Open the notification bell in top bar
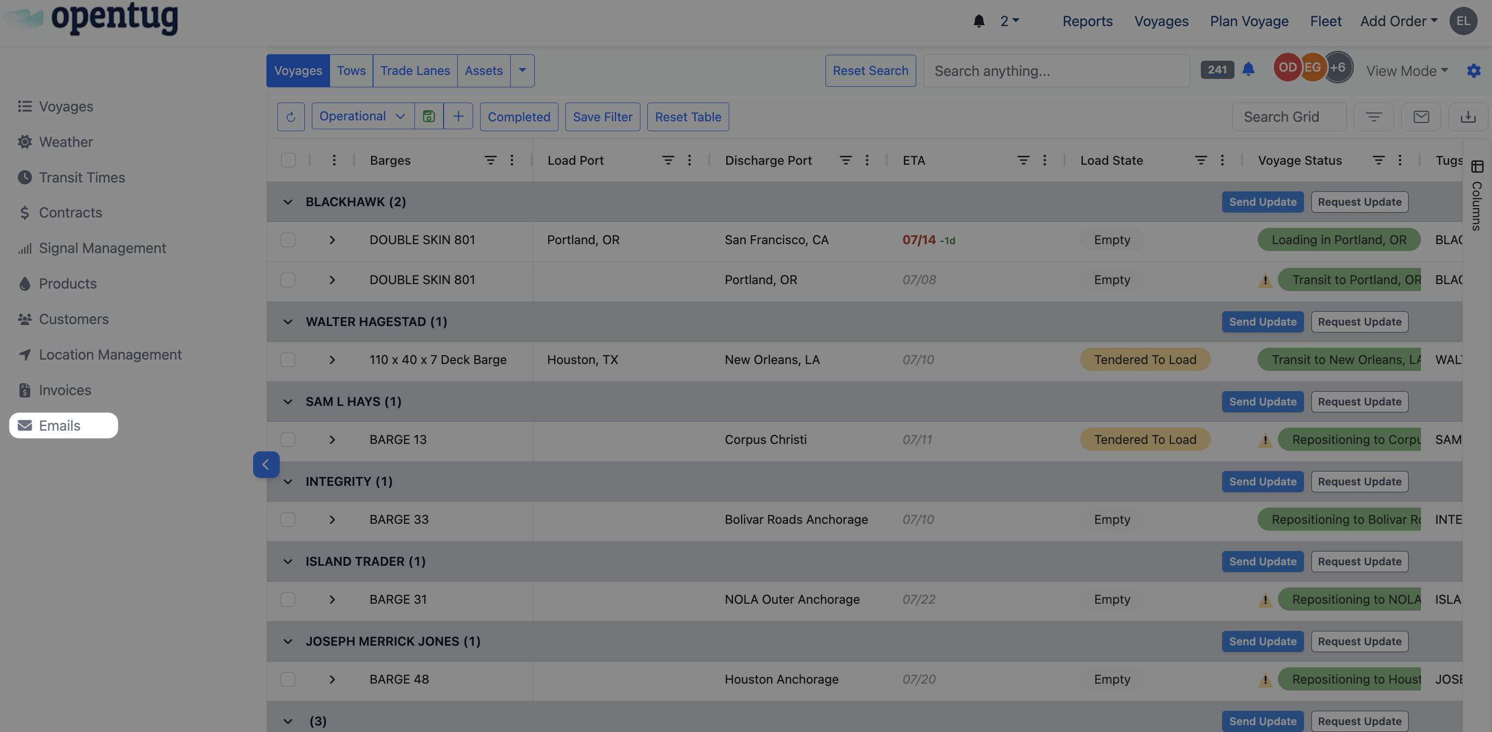Viewport: 1492px width, 732px height. click(x=979, y=21)
